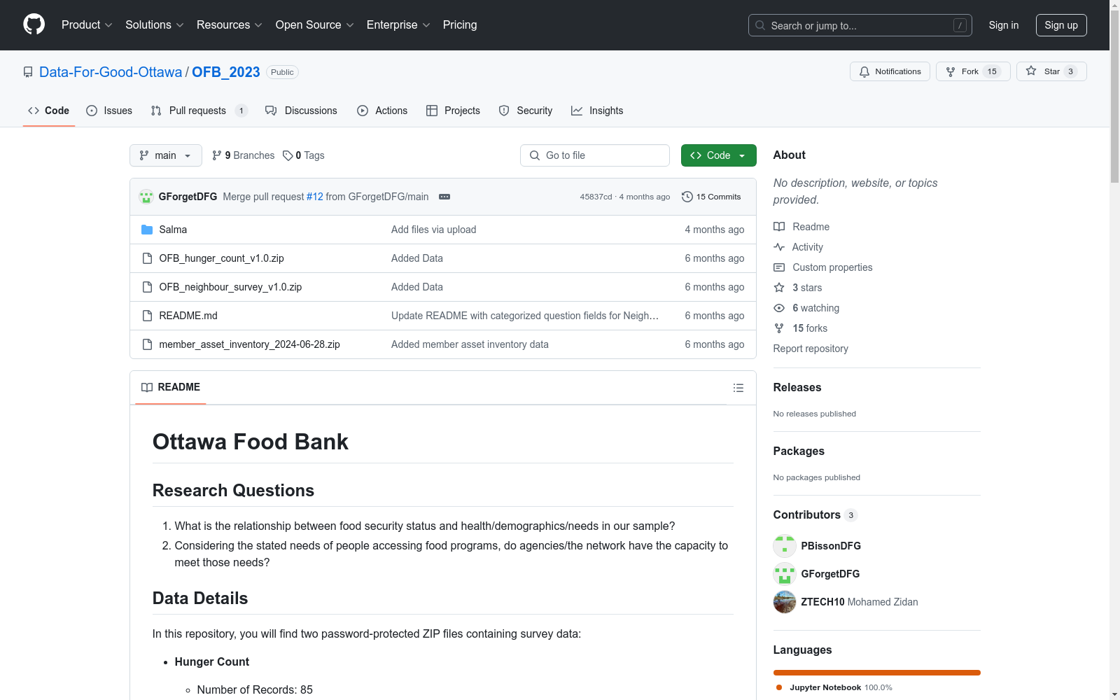The height and width of the screenshot is (700, 1120).
Task: Open the main branch selector dropdown
Action: click(166, 155)
